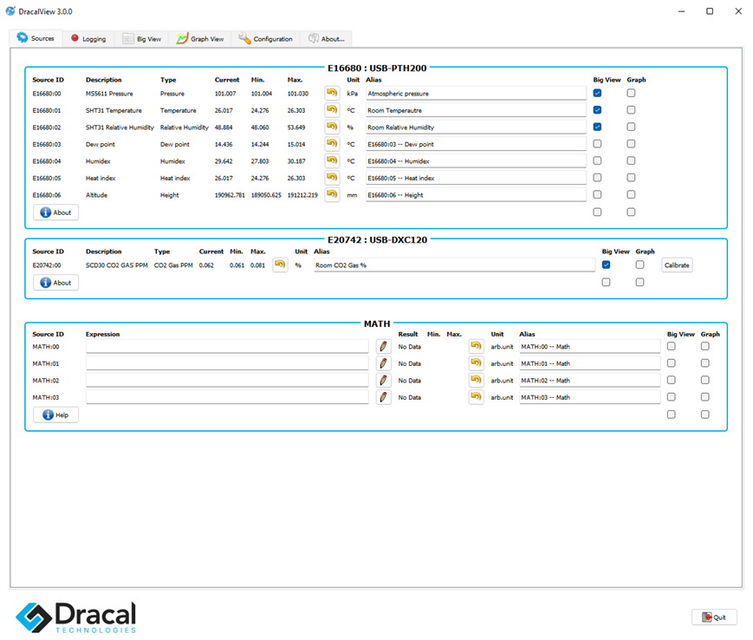The width and height of the screenshot is (753, 640).
Task: Reset min/max for MATH:02 row
Action: (x=476, y=380)
